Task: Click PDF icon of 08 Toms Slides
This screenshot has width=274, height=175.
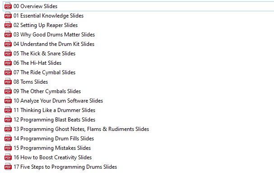Action: click(x=8, y=81)
